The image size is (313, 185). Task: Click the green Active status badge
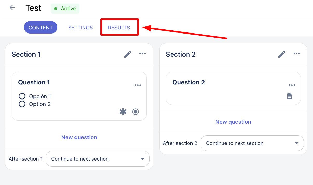click(65, 9)
